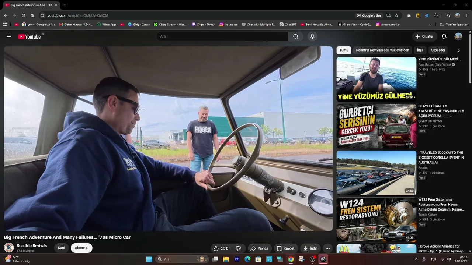Start voice search with the microphone
The height and width of the screenshot is (265, 472).
(x=312, y=36)
